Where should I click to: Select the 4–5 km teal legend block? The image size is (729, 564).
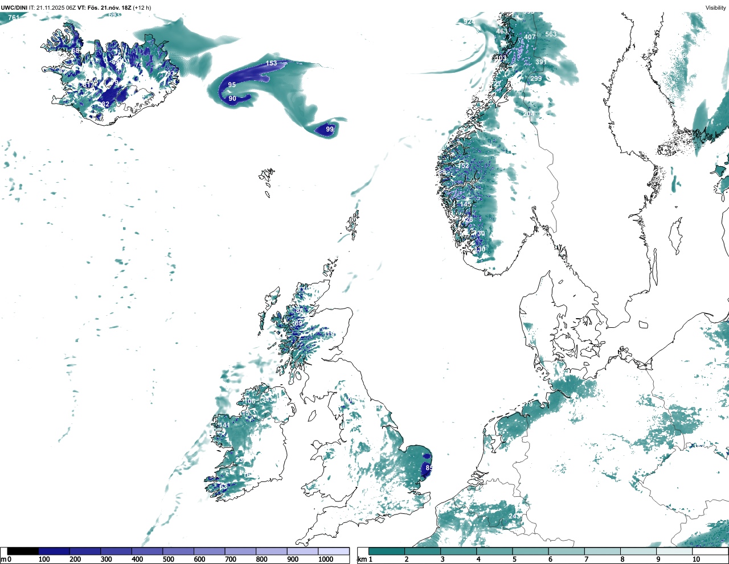point(494,551)
